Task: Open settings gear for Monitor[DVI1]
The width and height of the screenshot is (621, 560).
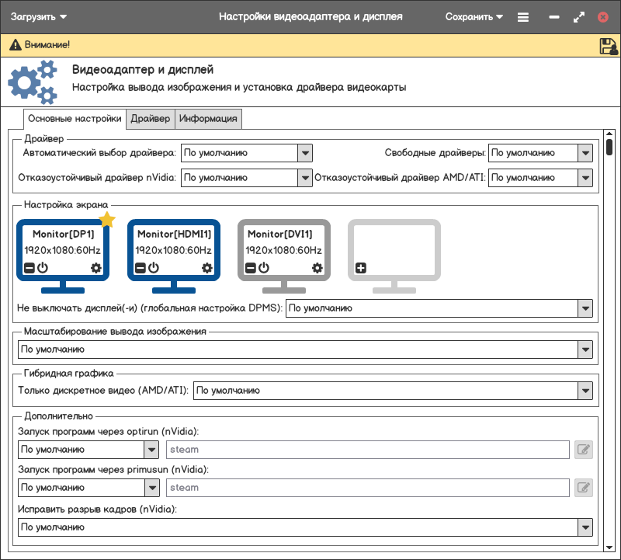Action: pyautogui.click(x=317, y=268)
